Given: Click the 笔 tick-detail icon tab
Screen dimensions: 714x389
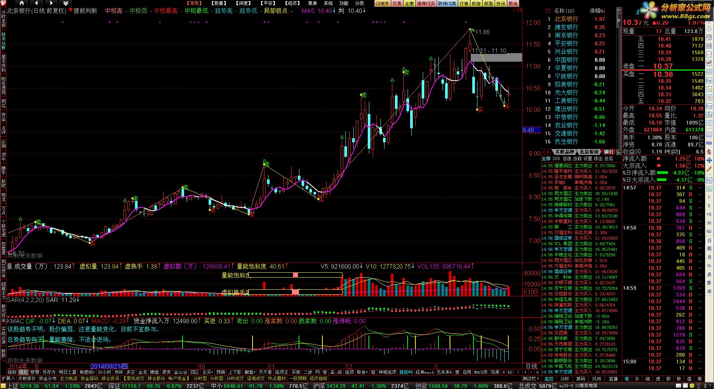Looking at the screenshot, I should tap(627, 379).
